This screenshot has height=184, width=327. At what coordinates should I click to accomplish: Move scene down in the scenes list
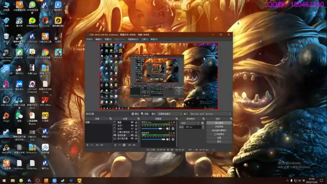tap(102, 145)
